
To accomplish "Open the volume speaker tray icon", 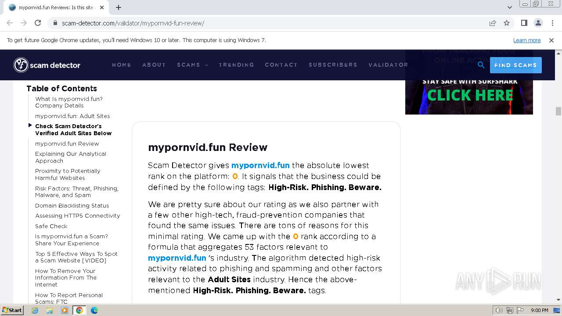I will (499, 310).
